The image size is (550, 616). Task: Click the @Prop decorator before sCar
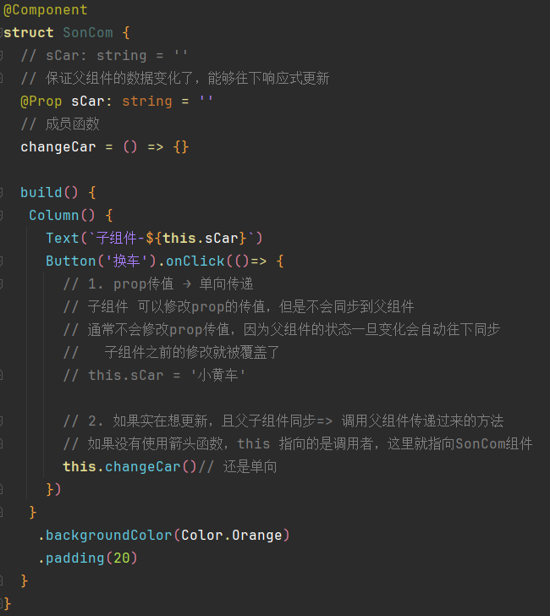pos(41,102)
